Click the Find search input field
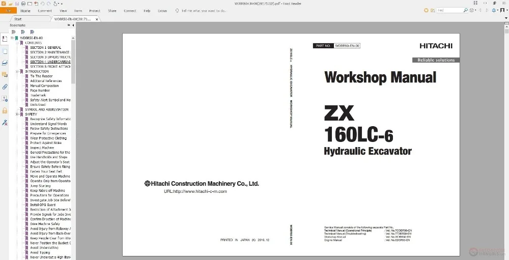Image resolution: width=509 pixels, height=260 pixels. [x=449, y=10]
